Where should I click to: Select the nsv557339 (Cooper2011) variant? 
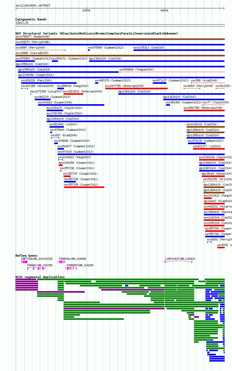pos(81,185)
